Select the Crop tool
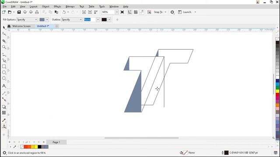 tap(4, 41)
